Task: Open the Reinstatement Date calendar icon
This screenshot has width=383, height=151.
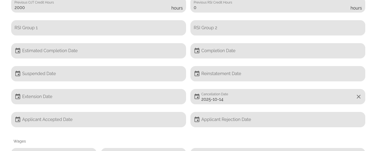Action: click(x=197, y=74)
